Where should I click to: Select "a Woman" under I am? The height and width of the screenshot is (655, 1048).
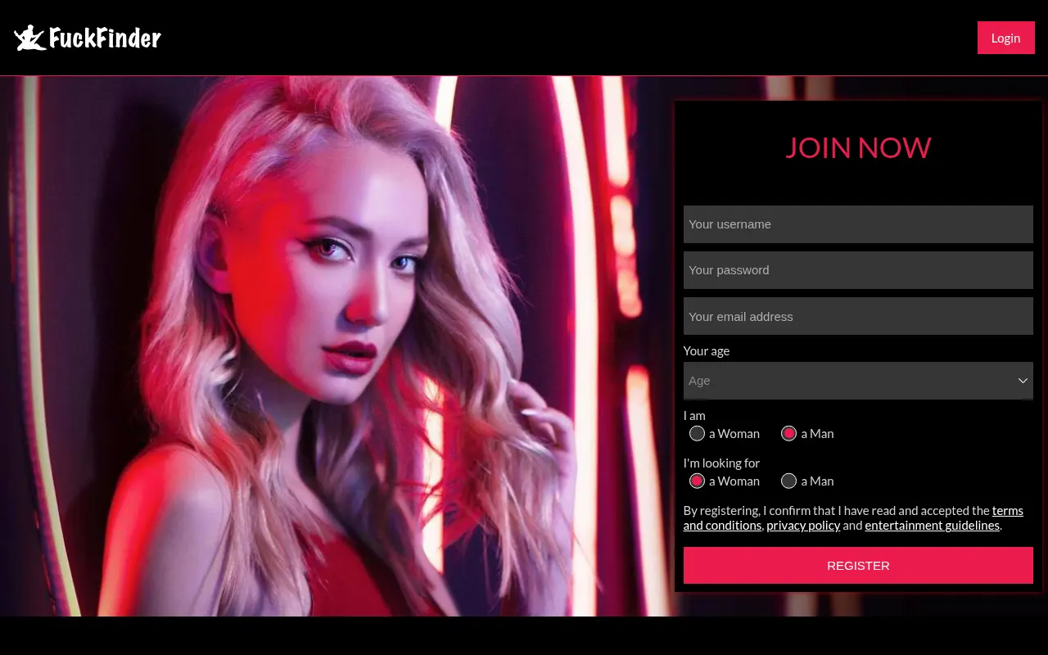click(697, 433)
